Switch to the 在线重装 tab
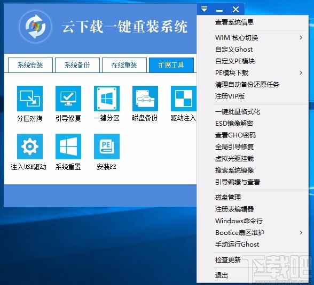The image size is (314, 285). [124, 65]
